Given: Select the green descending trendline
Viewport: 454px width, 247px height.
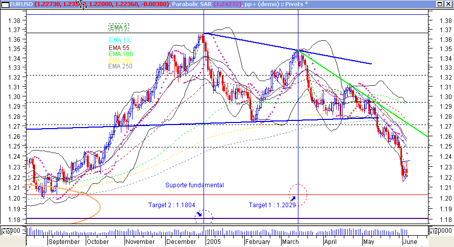Looking at the screenshot, I should pos(363,93).
